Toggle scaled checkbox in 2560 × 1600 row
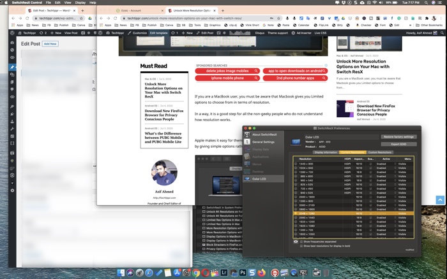 (370, 197)
